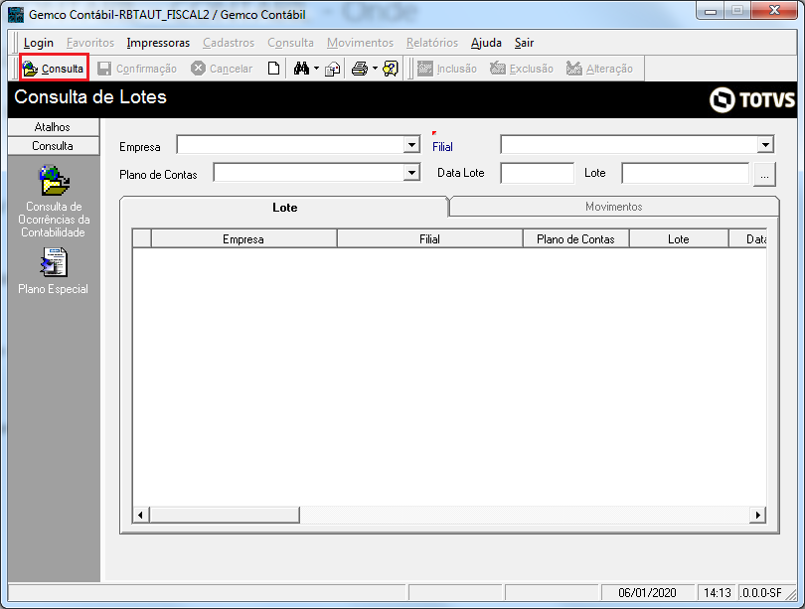Click the Gemco title bar application icon
The height and width of the screenshot is (609, 805).
tap(16, 14)
